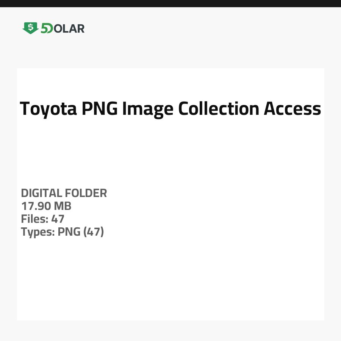Click the number 47 in the Files line
This screenshot has width=341, height=341.
pyautogui.click(x=58, y=219)
